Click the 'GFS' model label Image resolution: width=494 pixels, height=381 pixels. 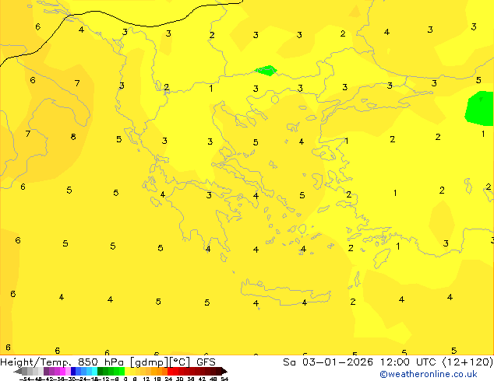point(206,362)
